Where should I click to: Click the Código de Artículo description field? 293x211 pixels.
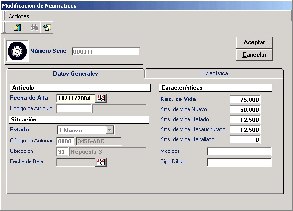(119, 109)
